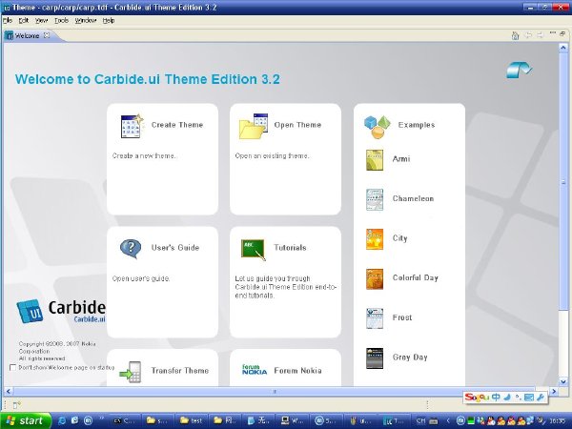Open the Chameleon example theme thumbnail
Viewport: 572px width, 429px height.
(x=375, y=199)
